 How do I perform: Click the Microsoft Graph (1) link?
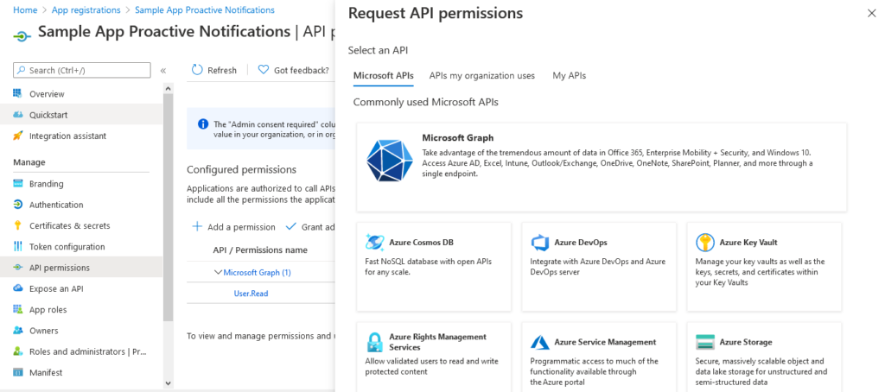click(x=258, y=273)
